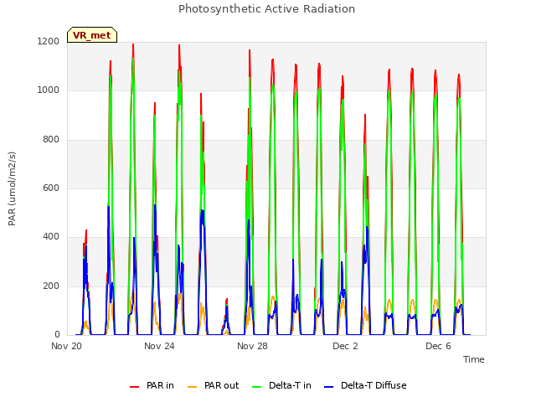Image resolution: width=536 pixels, height=402 pixels.
Task: Click the 800 y-axis tick label
Action: pyautogui.click(x=51, y=140)
